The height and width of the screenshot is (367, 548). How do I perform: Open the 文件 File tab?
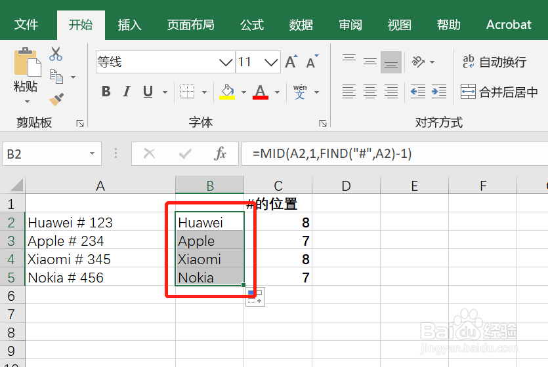26,25
